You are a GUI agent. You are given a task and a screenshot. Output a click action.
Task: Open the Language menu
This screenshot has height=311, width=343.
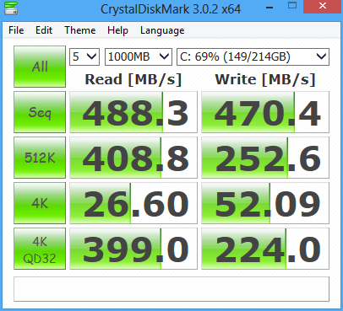click(162, 30)
